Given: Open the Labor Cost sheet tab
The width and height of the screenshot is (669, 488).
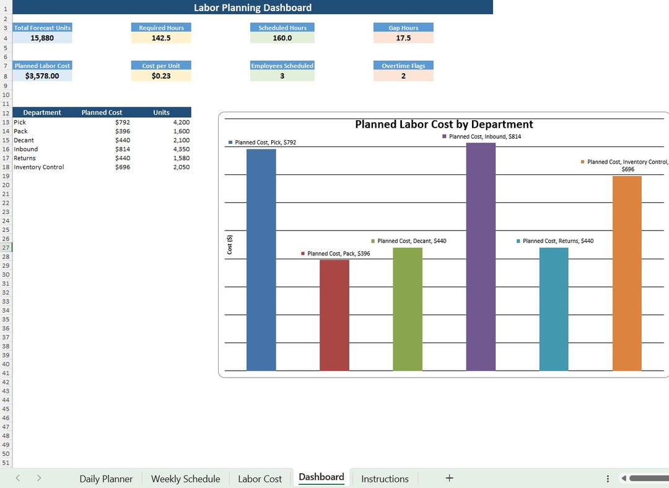Looking at the screenshot, I should [260, 479].
